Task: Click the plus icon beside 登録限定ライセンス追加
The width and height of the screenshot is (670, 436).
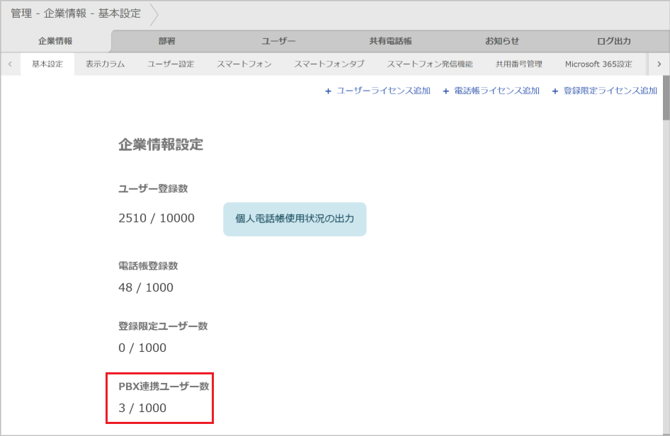Action: (x=555, y=91)
